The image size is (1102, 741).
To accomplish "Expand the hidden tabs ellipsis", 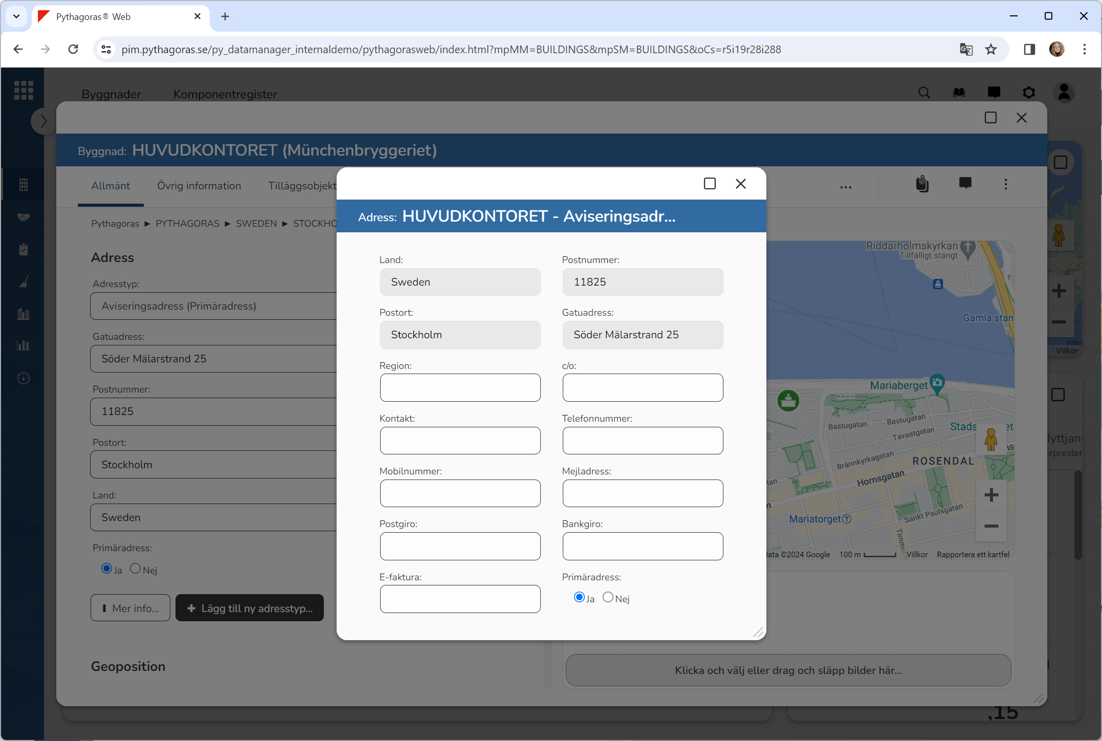I will [x=846, y=187].
